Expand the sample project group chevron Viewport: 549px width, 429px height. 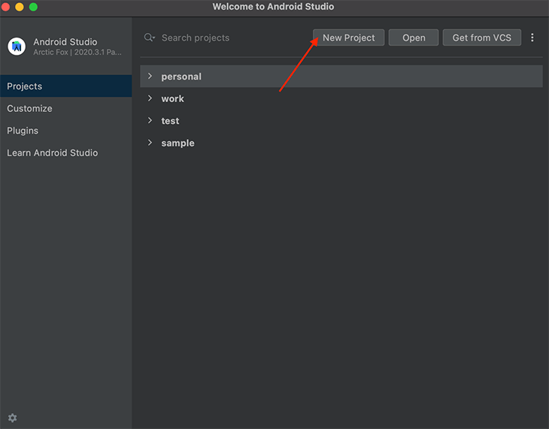[x=150, y=143]
